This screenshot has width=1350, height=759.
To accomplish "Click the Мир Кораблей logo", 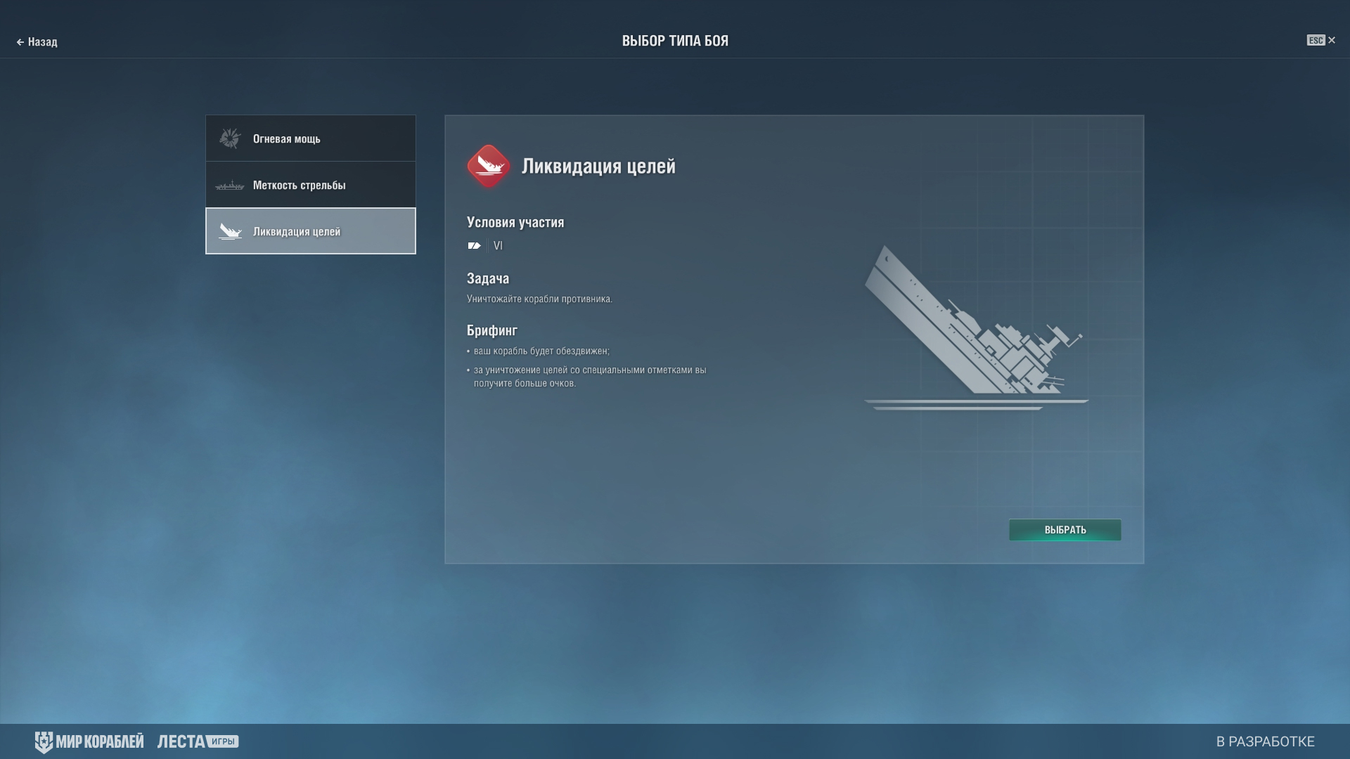I will [89, 741].
